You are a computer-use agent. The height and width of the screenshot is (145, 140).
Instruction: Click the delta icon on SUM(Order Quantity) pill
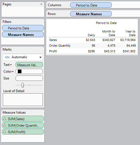(5, 125)
